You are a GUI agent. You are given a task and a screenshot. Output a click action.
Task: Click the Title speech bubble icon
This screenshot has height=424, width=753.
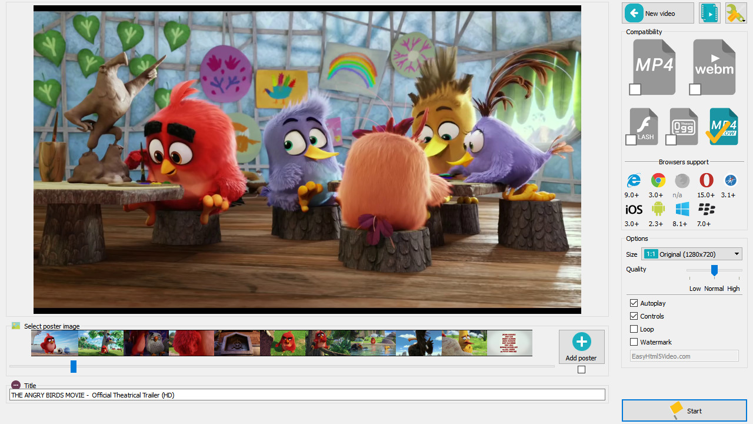pyautogui.click(x=16, y=385)
